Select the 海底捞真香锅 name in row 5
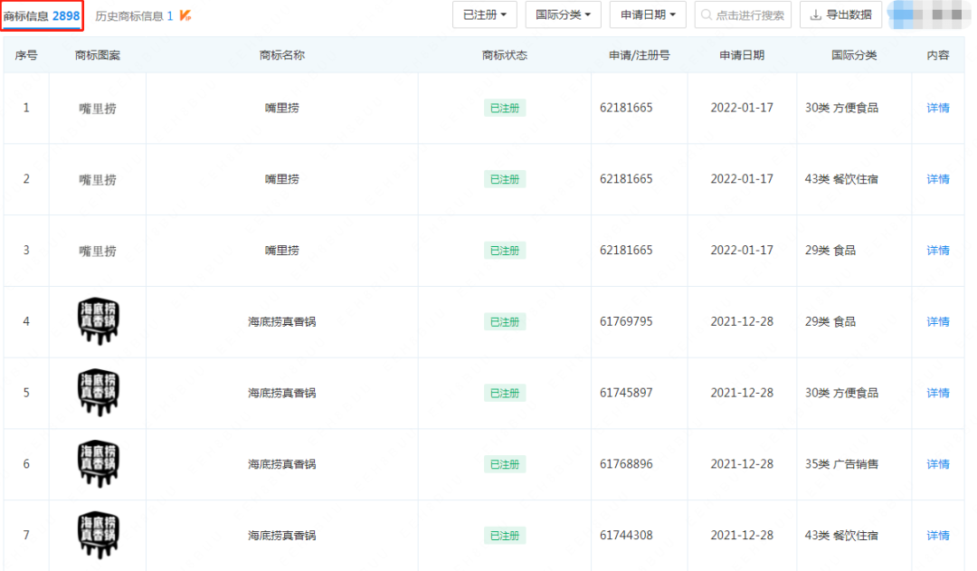This screenshot has height=571, width=977. [281, 393]
